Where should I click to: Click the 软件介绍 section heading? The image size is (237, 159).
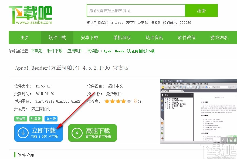[x=26, y=155]
